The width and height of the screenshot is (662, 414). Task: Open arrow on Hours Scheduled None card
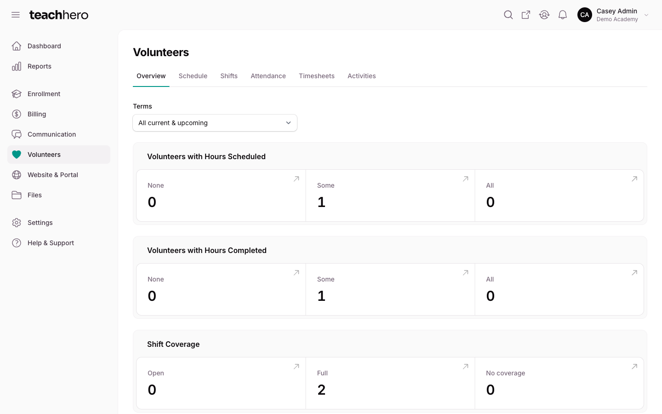coord(297,179)
